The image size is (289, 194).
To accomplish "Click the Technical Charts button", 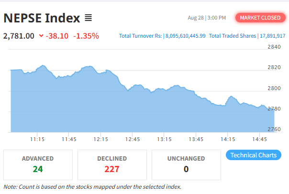I will [x=253, y=155].
